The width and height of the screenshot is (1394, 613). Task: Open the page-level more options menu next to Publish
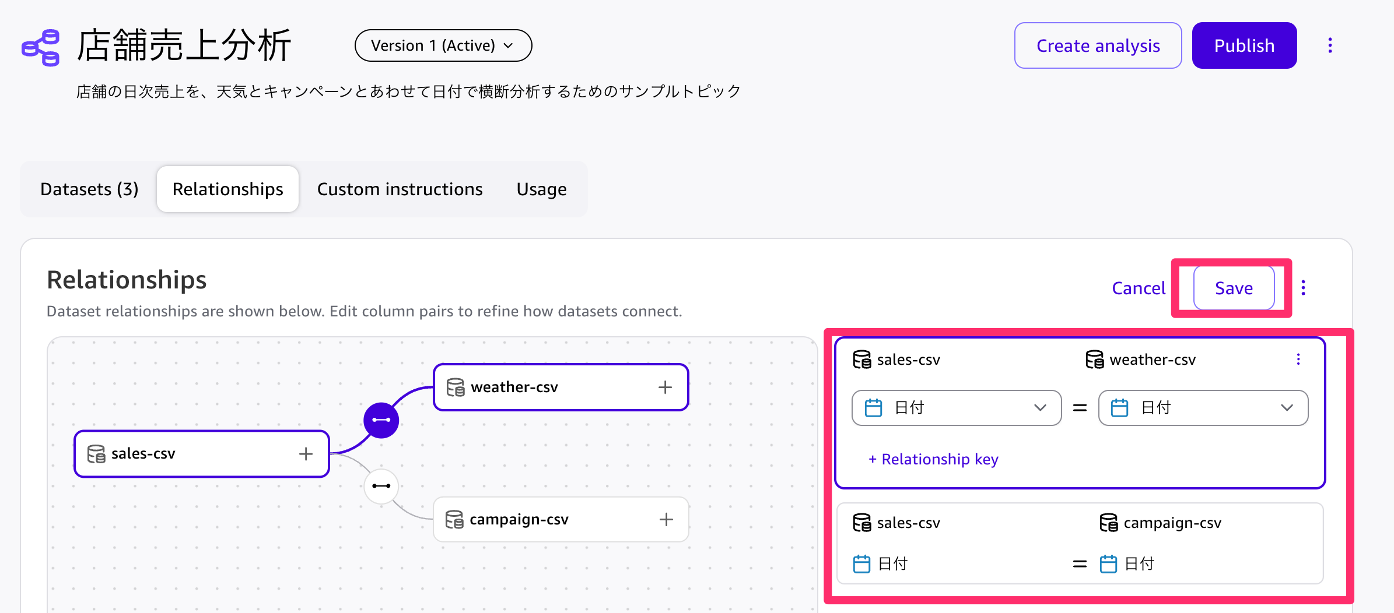pos(1330,45)
